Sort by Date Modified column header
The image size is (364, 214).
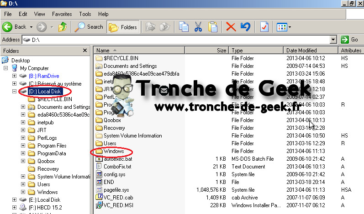[311, 51]
